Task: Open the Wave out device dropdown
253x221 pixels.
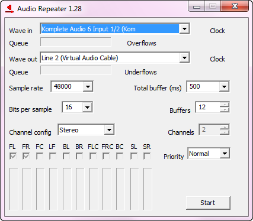Action: (115, 58)
